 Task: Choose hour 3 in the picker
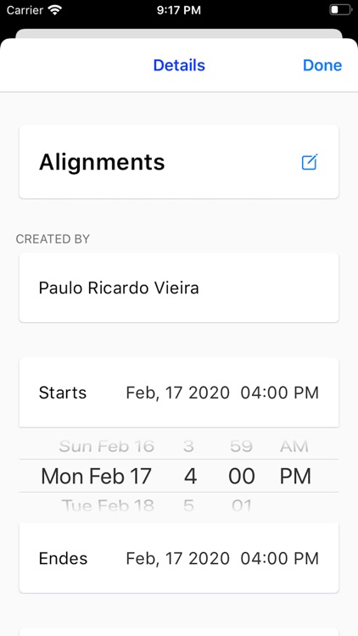coord(188,446)
